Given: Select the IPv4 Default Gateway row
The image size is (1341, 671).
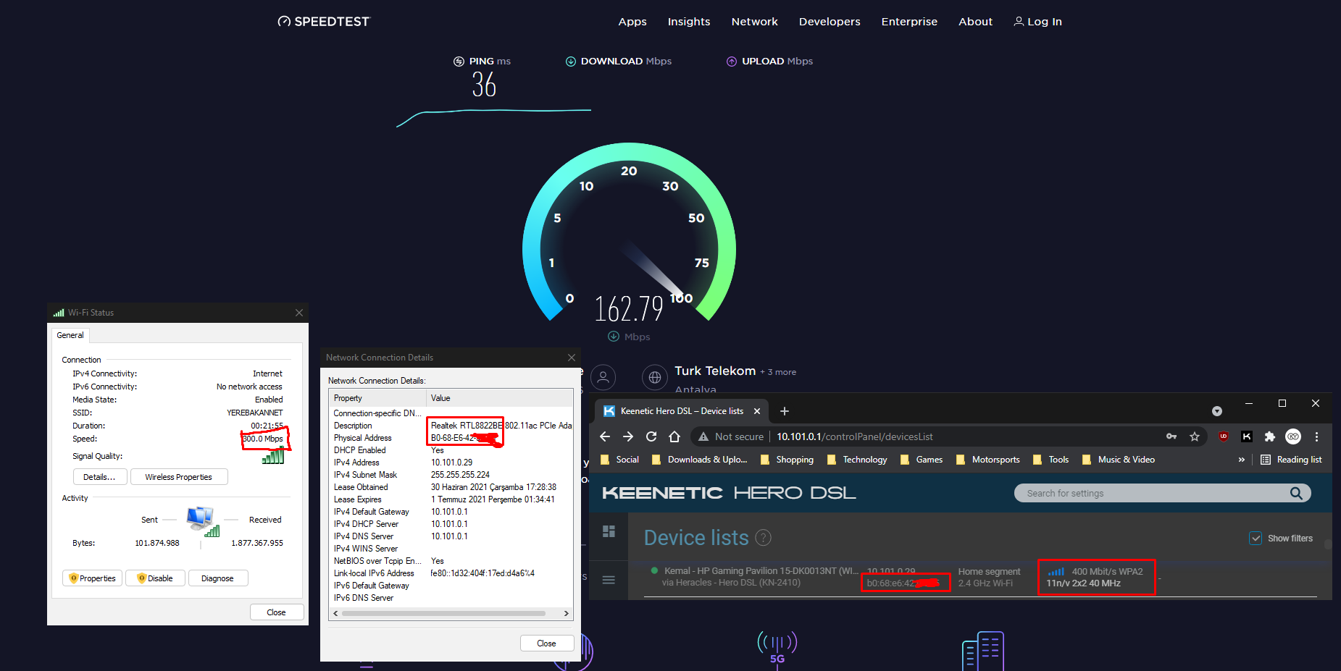Looking at the screenshot, I should point(451,512).
